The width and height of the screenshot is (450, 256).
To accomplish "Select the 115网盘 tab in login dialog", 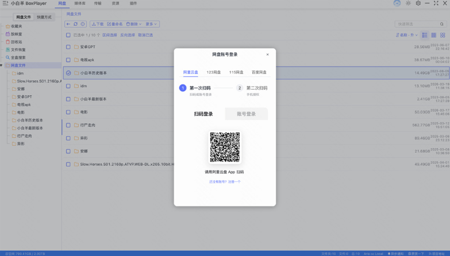I will point(236,72).
